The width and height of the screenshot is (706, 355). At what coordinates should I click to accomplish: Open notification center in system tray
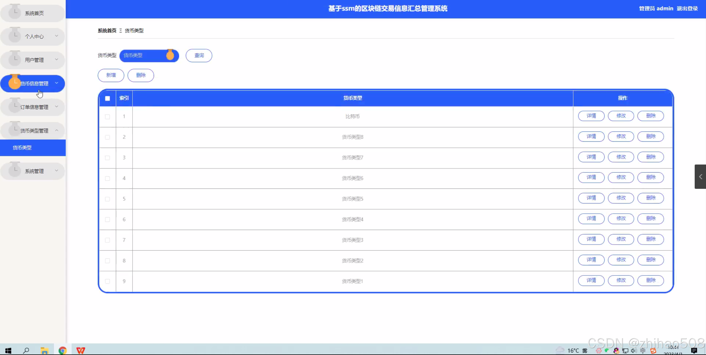tap(694, 350)
